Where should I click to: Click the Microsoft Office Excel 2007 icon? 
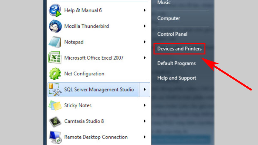tap(55, 58)
